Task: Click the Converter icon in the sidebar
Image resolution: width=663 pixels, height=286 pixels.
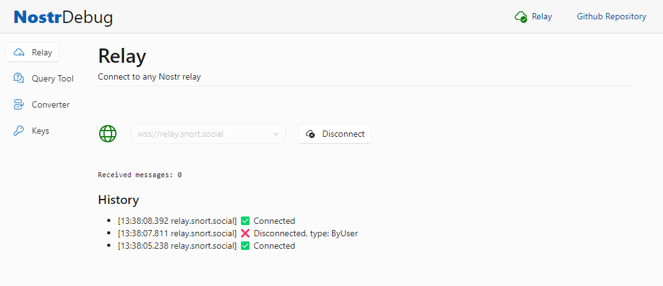Action: [19, 104]
